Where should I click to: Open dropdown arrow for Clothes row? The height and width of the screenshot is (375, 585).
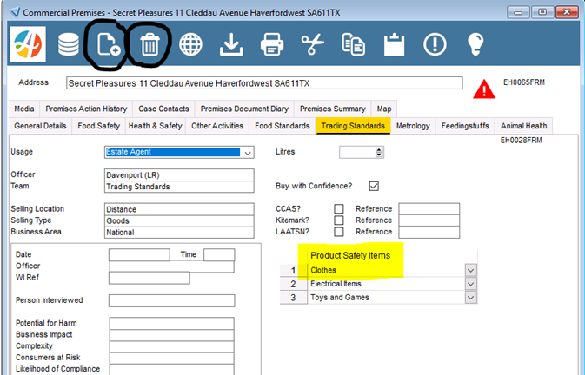(x=471, y=270)
